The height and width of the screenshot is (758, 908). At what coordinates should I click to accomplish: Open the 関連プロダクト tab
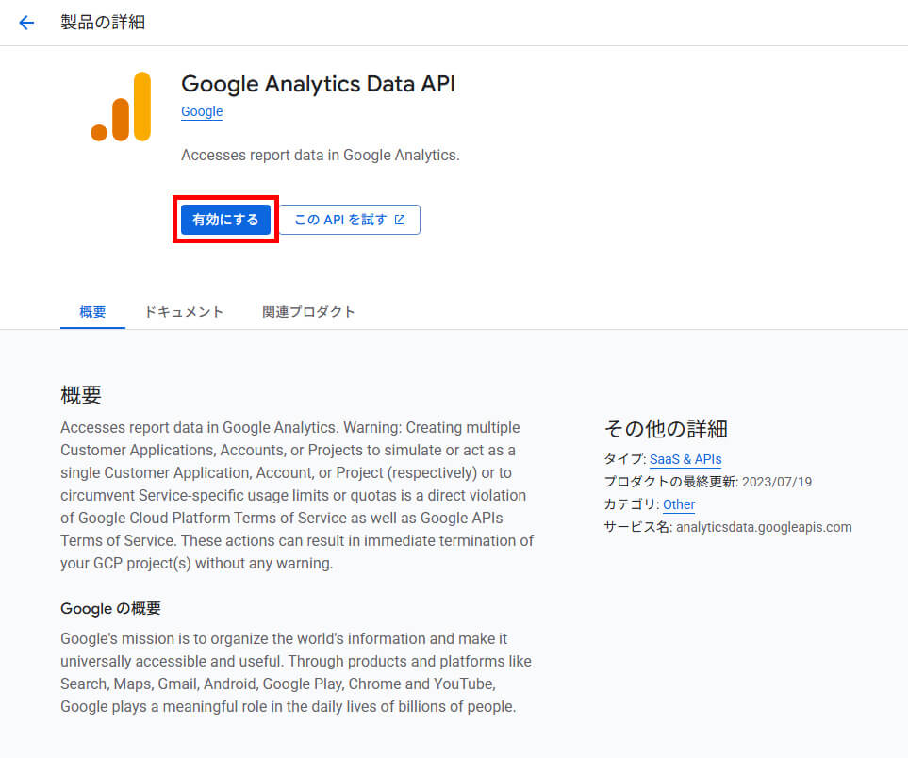click(x=309, y=311)
